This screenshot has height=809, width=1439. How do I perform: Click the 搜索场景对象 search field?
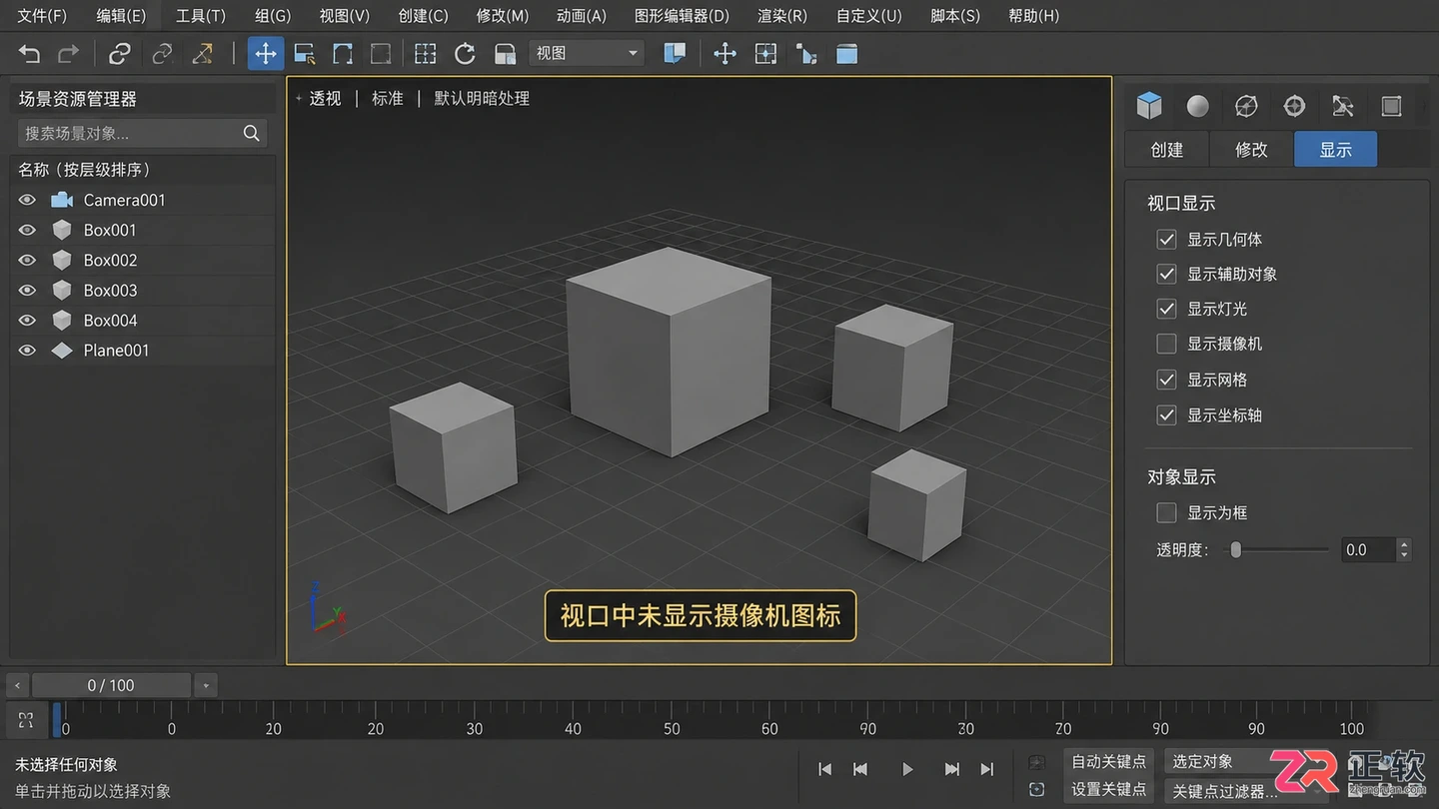(x=142, y=133)
